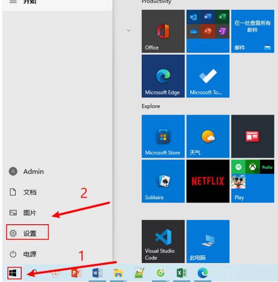This screenshot has height=282, width=278.
Task: Open the Office tile
Action: pyautogui.click(x=163, y=31)
